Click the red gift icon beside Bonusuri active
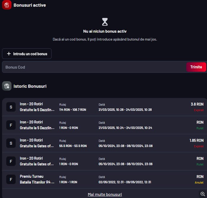207x198 pixels. (x=7, y=5)
